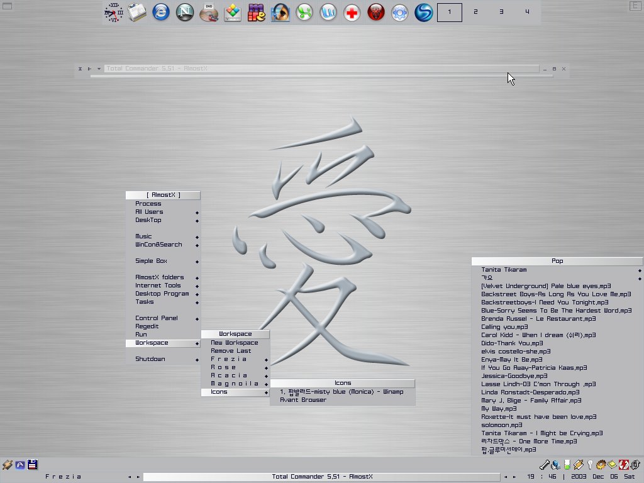This screenshot has width=644, height=483.
Task: Switch to virtual desktop 4
Action: [x=527, y=12]
